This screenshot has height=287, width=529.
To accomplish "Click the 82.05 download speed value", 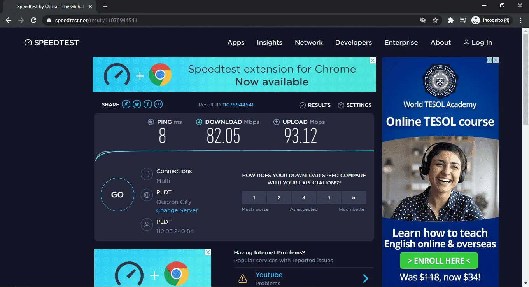I will pyautogui.click(x=223, y=136).
